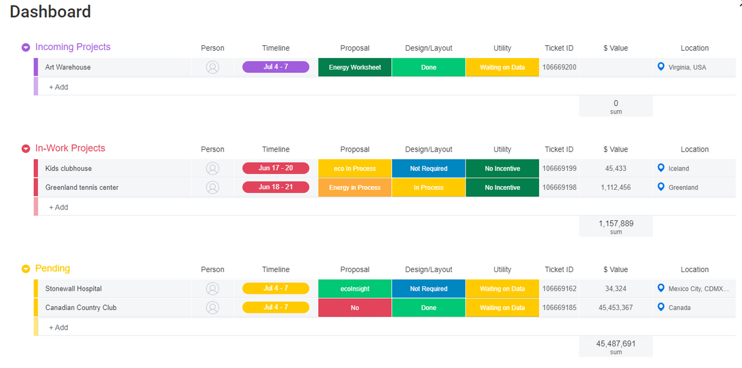Click location pin icon for Iceland
The height and width of the screenshot is (368, 742).
[661, 168]
